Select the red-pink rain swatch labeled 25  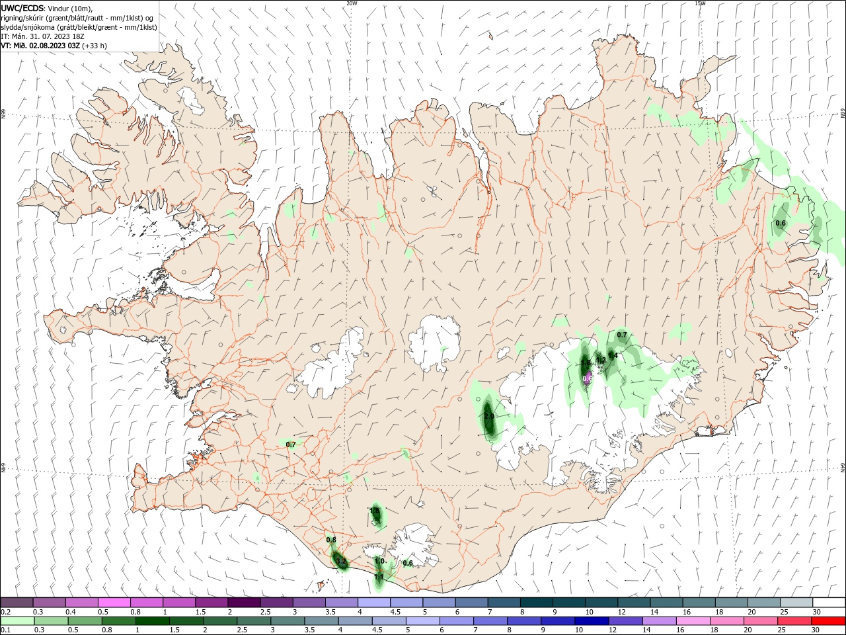pos(794,621)
